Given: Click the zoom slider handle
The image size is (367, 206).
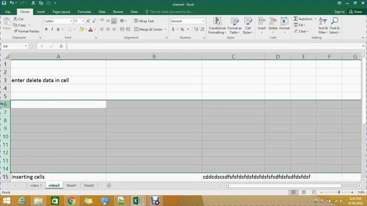Looking at the screenshot, I should click(339, 192).
